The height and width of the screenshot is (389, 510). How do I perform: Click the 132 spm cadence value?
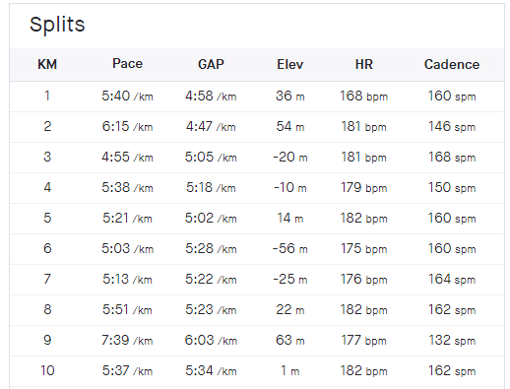(x=452, y=341)
